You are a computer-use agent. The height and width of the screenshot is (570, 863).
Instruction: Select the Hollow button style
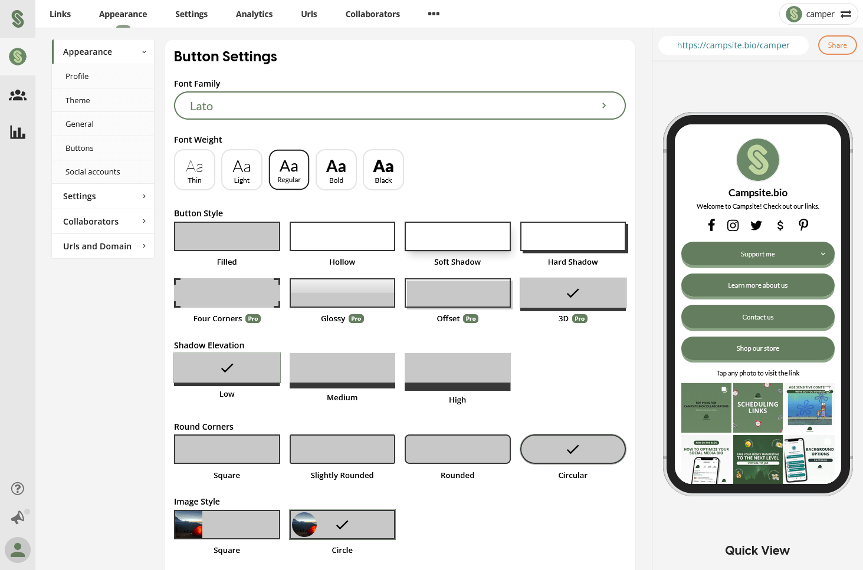pos(342,236)
